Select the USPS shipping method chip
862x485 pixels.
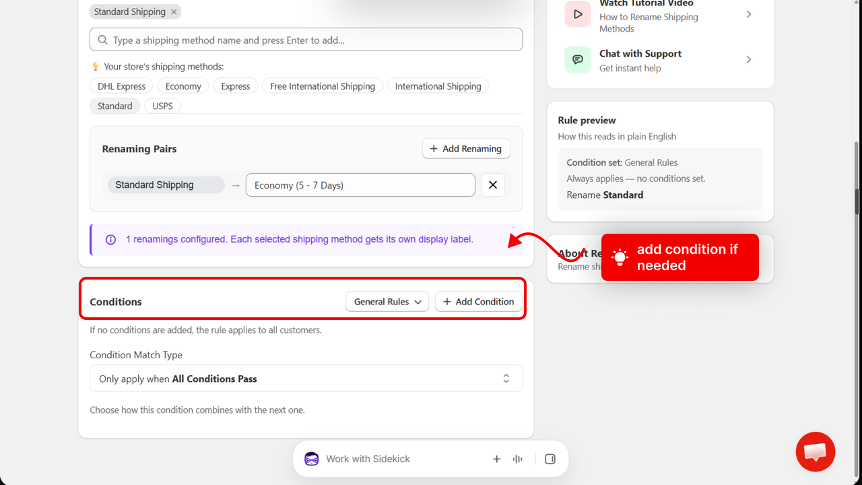pos(162,106)
